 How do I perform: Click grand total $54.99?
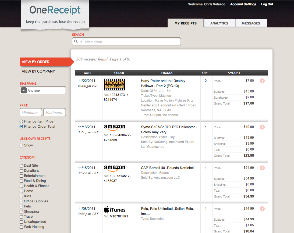(249, 196)
